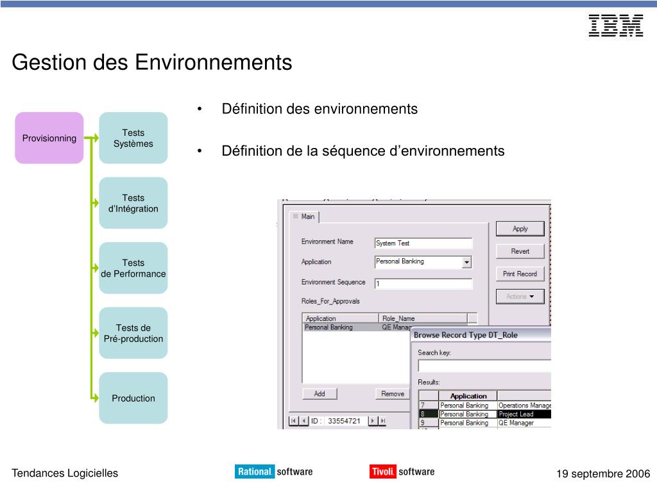Image resolution: width=657 pixels, height=492 pixels.
Task: Click the Environment Sequence field
Action: [x=423, y=284]
